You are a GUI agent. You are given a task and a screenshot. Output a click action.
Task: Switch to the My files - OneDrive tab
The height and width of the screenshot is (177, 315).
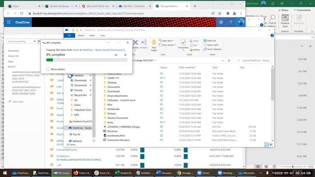tap(134, 6)
